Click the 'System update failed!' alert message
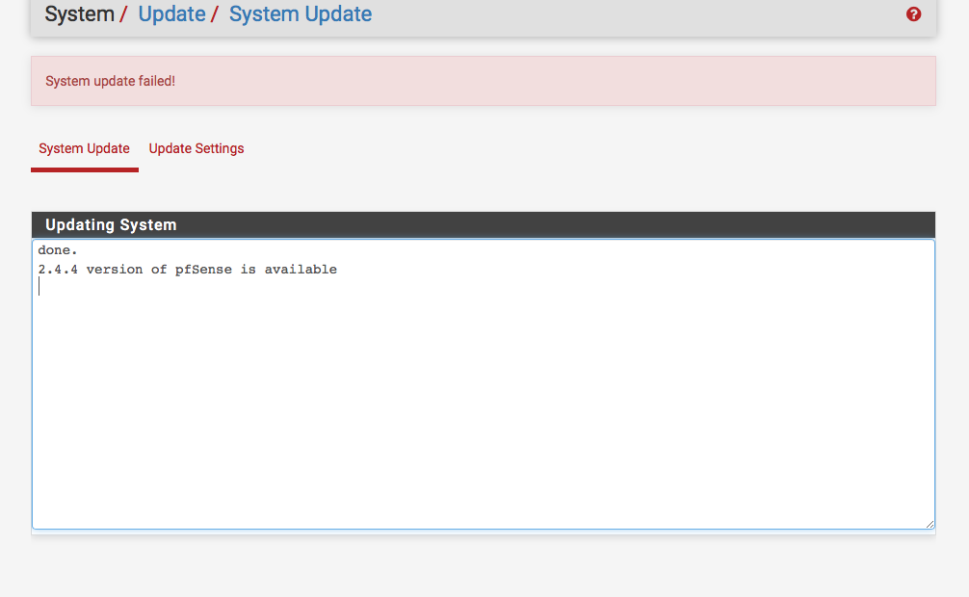 tap(110, 81)
